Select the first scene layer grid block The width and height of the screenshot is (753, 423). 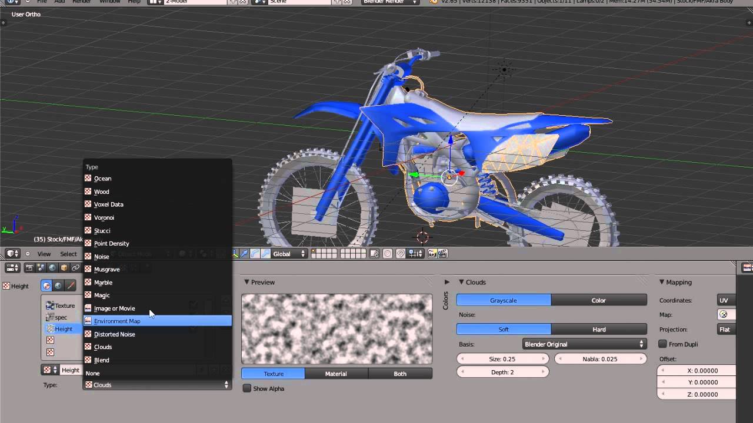tap(324, 254)
